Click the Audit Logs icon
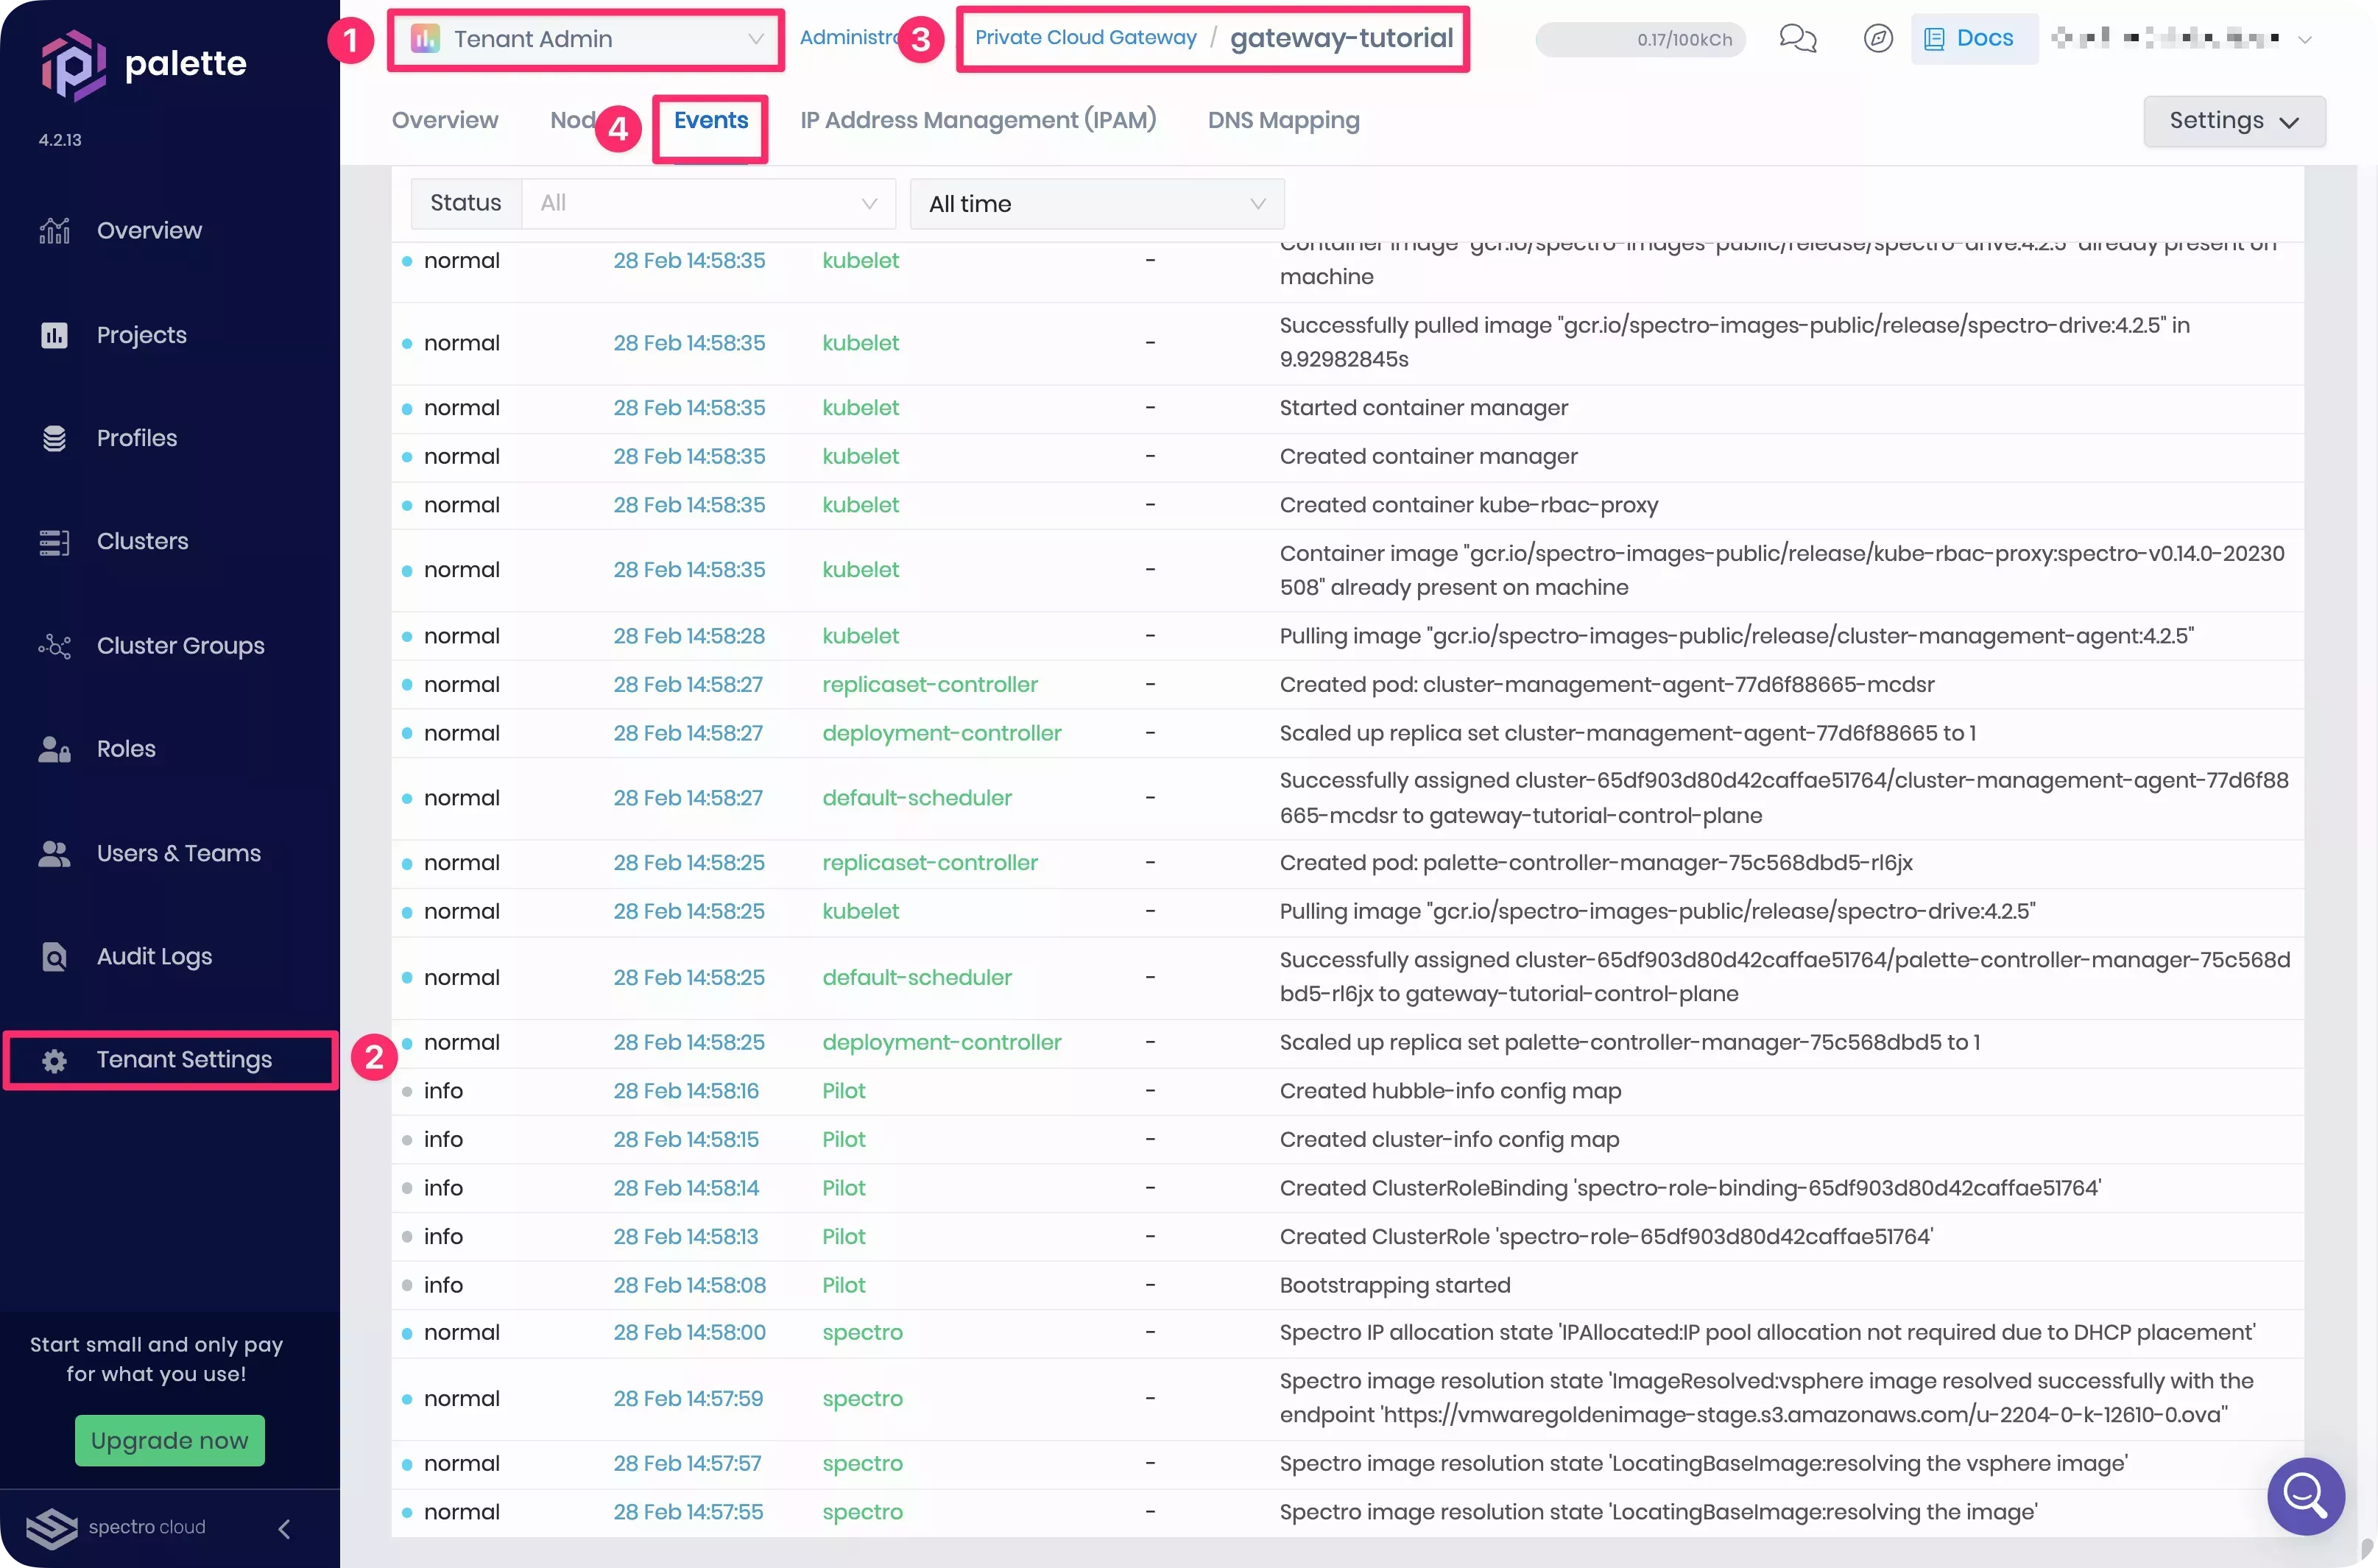Image resolution: width=2378 pixels, height=1568 pixels. [54, 957]
